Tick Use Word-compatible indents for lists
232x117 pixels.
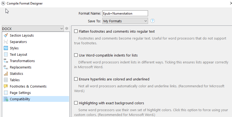(76, 55)
